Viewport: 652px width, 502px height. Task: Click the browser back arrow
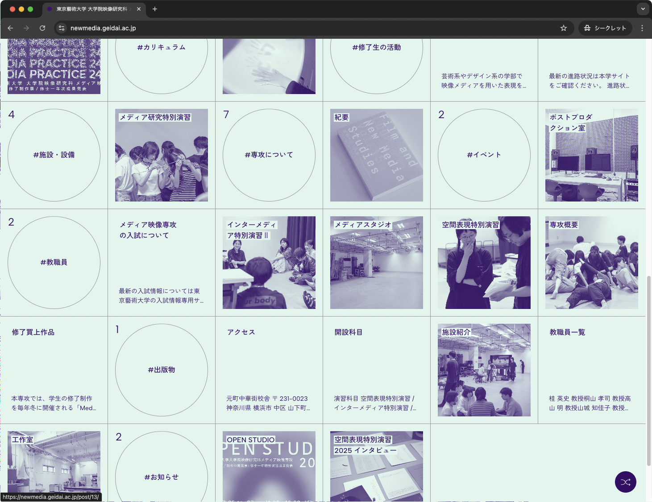[10, 28]
